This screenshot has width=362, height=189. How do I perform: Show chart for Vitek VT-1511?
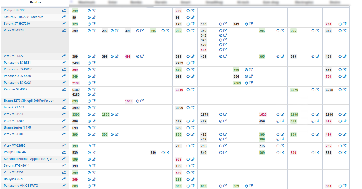click(64, 114)
